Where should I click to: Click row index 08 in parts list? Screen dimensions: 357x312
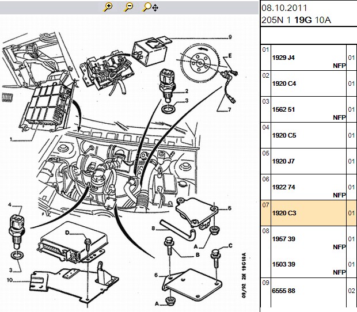265,231
